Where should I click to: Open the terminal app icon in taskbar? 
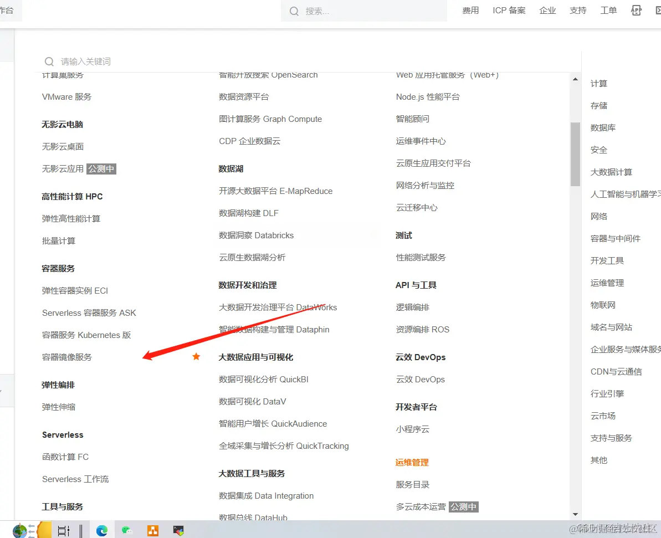tap(178, 530)
